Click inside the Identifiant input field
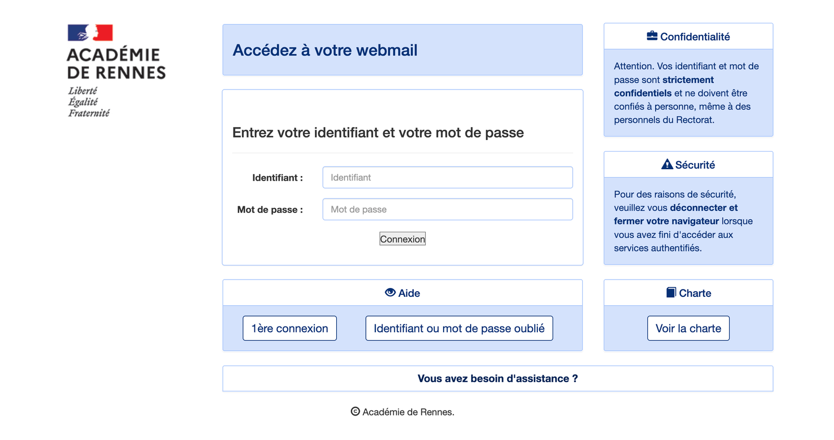Image resolution: width=834 pixels, height=440 pixels. pos(447,177)
